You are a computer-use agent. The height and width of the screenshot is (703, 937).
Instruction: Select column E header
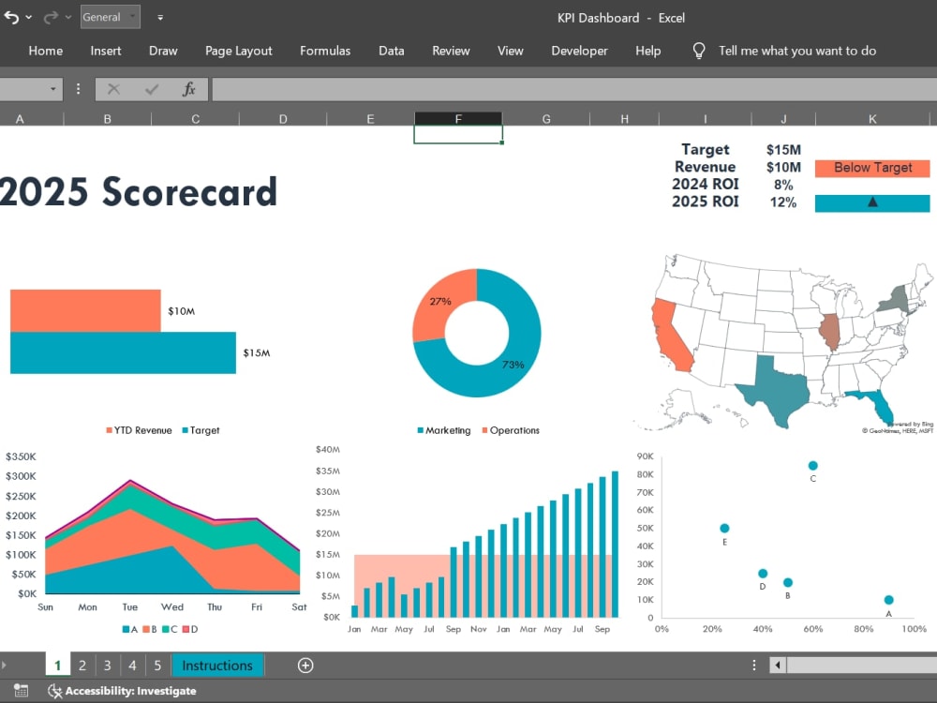370,119
